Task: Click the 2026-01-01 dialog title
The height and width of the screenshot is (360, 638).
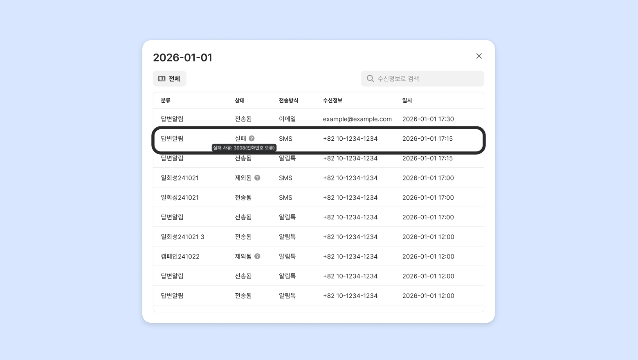Action: point(182,58)
